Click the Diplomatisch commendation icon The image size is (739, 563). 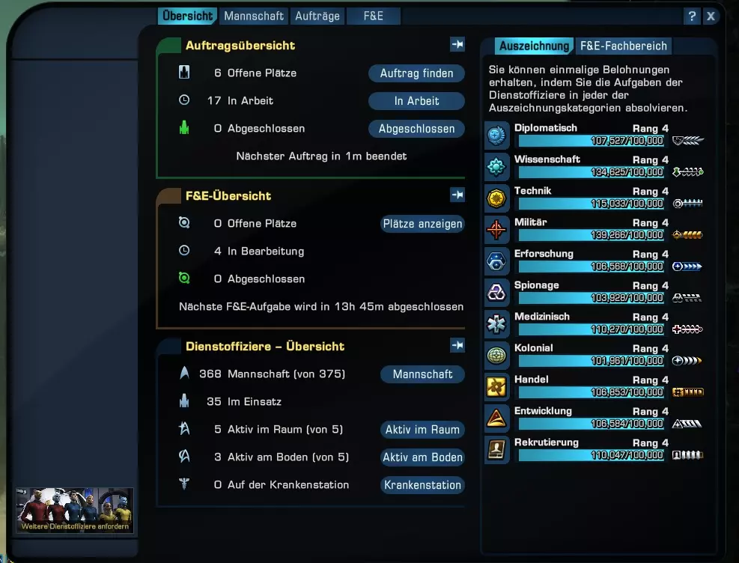click(496, 136)
